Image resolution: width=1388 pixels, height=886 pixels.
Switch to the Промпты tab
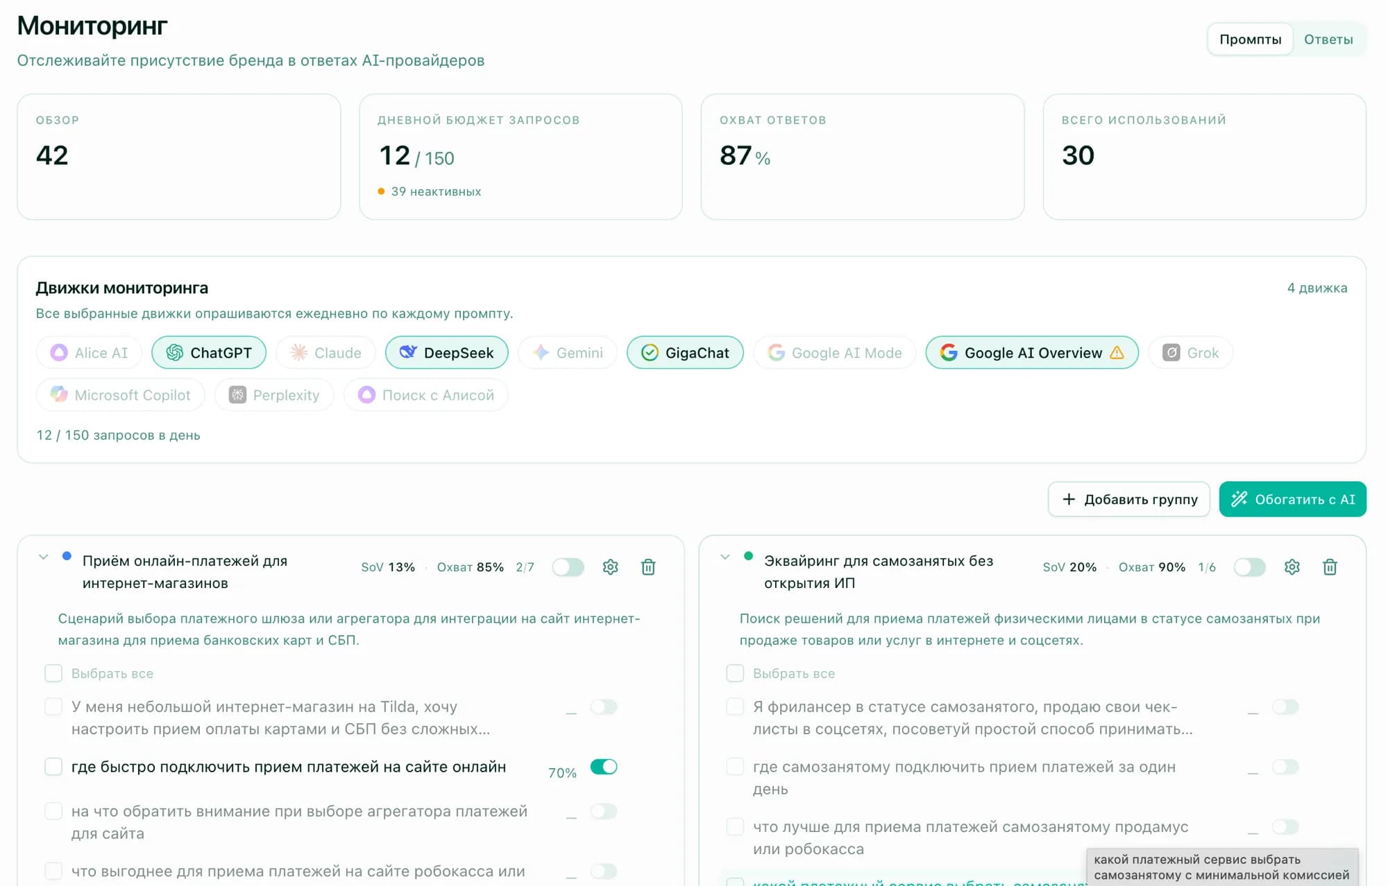click(x=1250, y=40)
